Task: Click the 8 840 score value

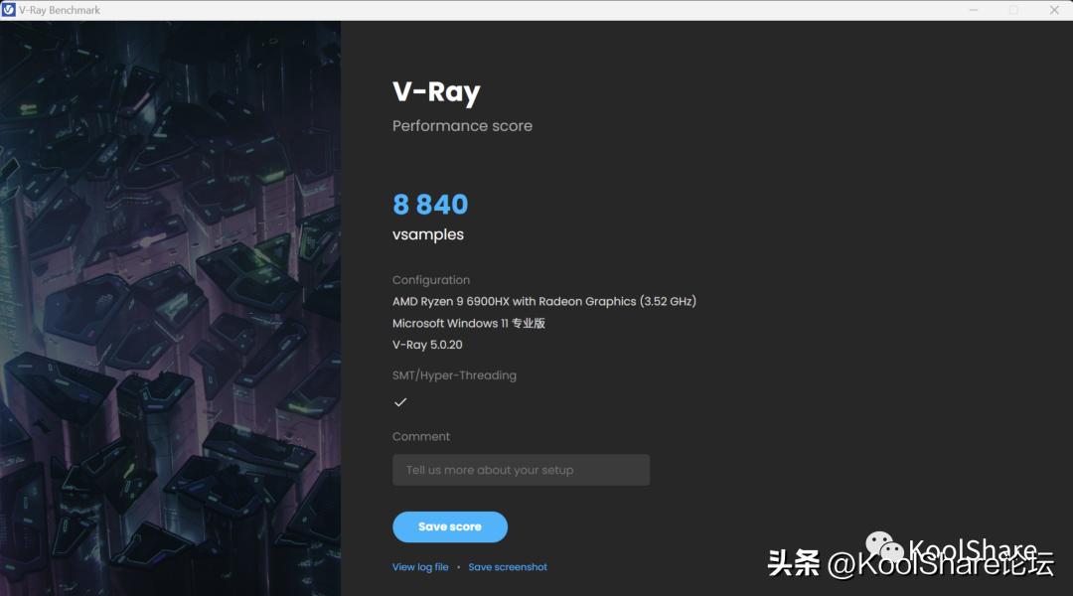Action: pyautogui.click(x=430, y=204)
